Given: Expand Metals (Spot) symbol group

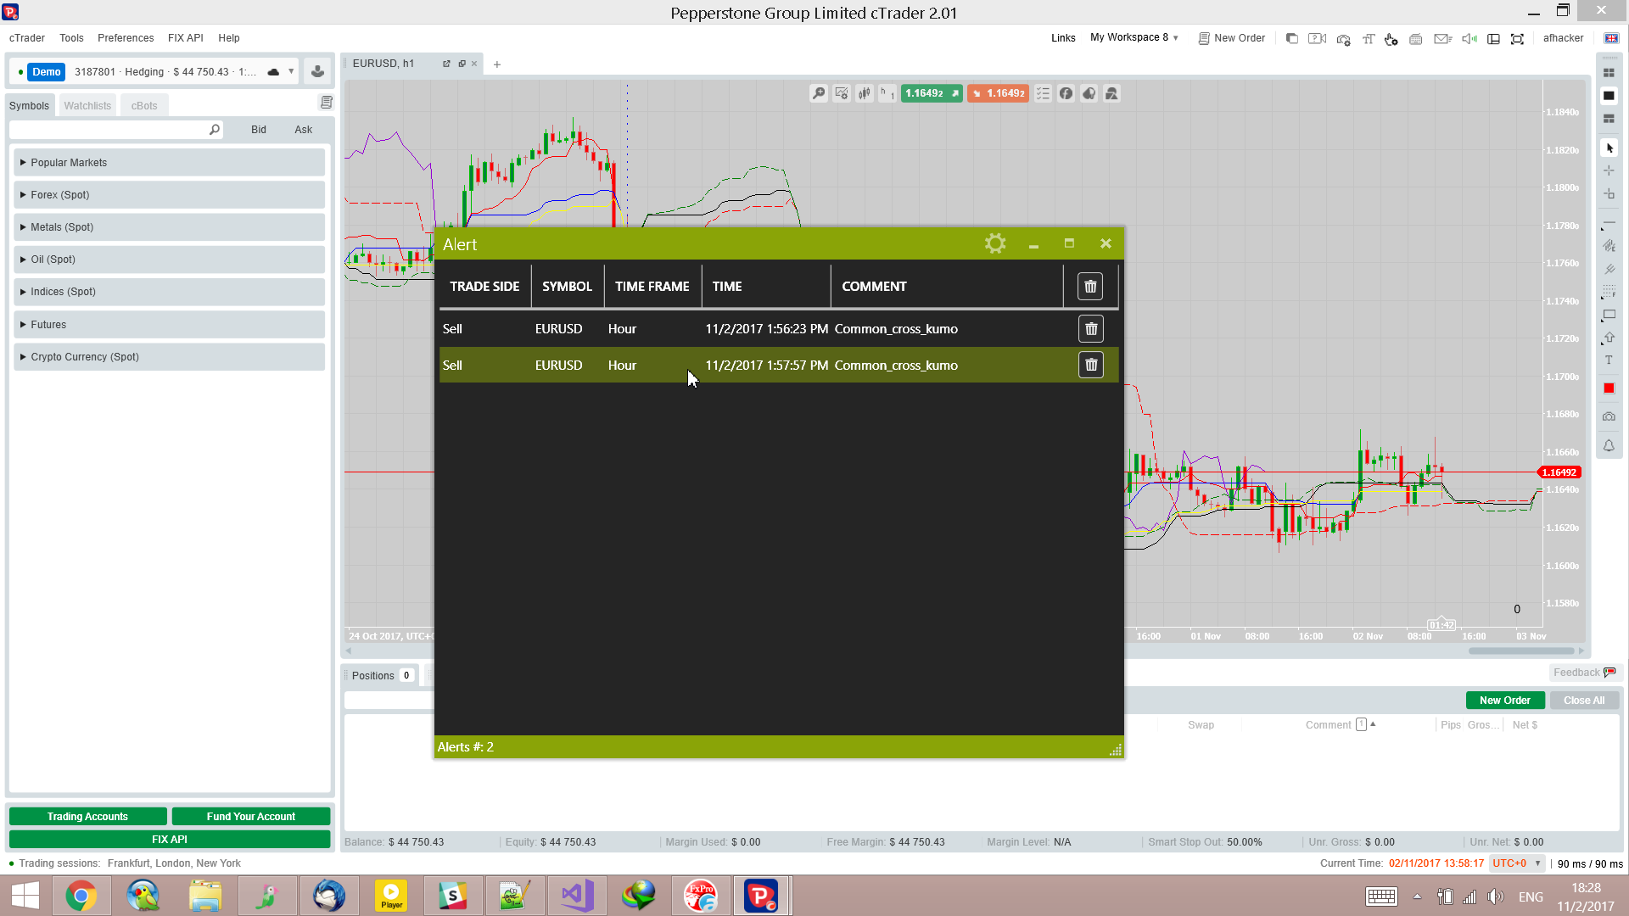Looking at the screenshot, I should [169, 227].
